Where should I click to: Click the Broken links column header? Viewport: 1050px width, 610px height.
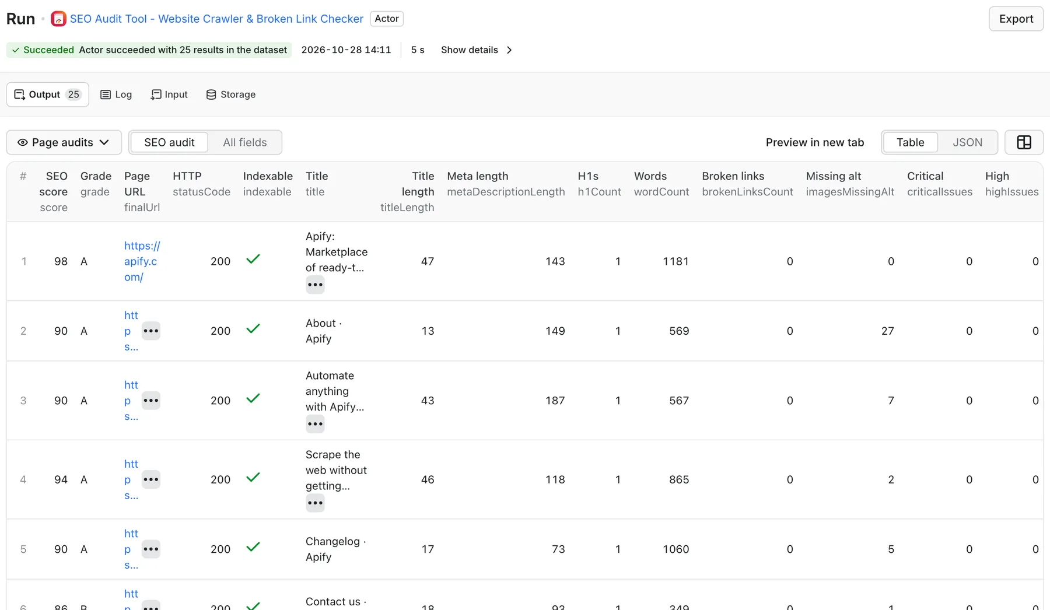[x=747, y=184]
